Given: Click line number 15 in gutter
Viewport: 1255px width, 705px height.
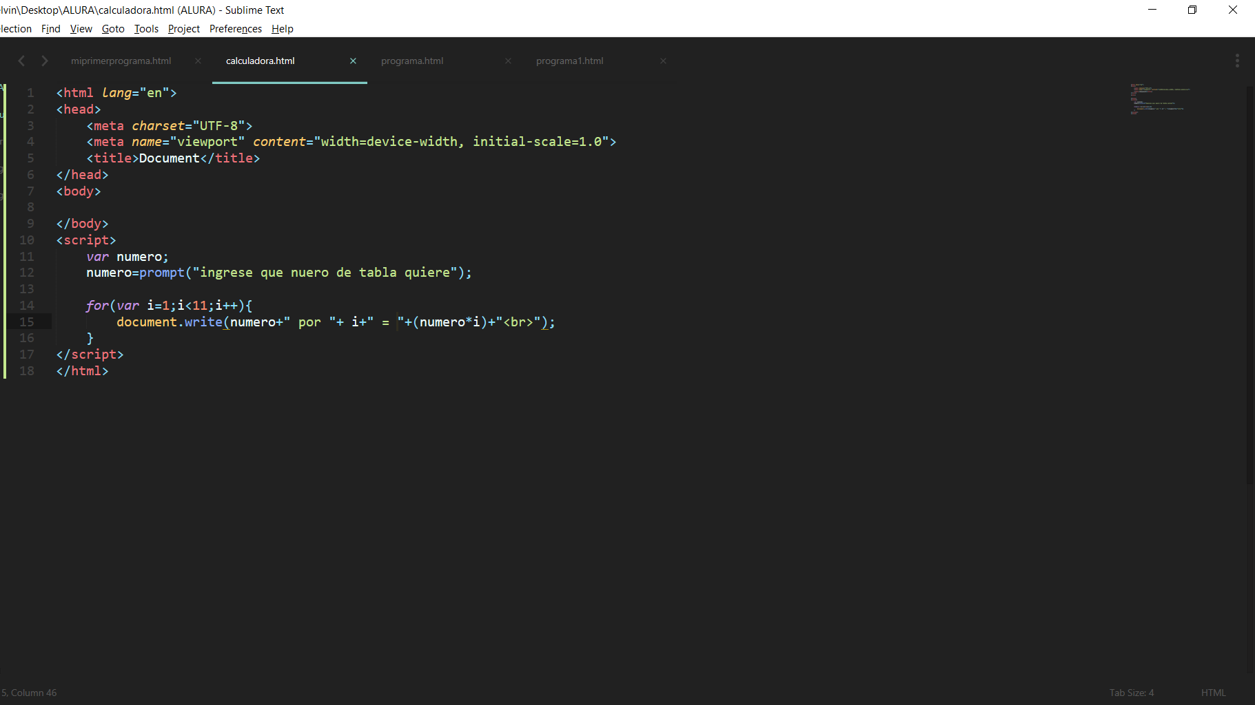Looking at the screenshot, I should pos(27,322).
